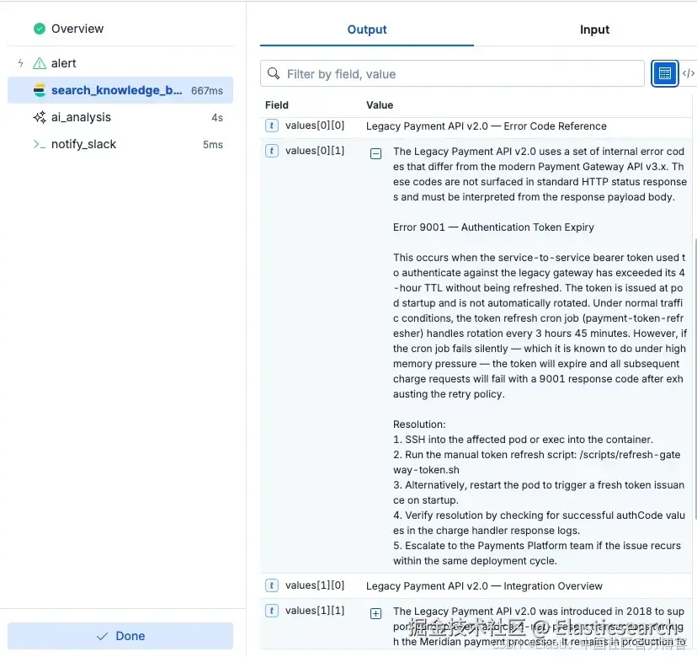697x657 pixels.
Task: Select the notify_slack step
Action: coord(120,145)
